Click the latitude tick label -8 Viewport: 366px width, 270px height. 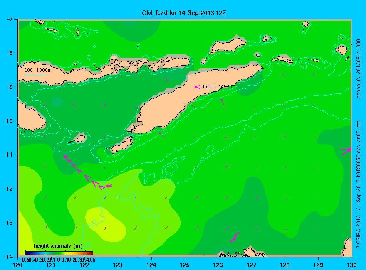point(10,53)
